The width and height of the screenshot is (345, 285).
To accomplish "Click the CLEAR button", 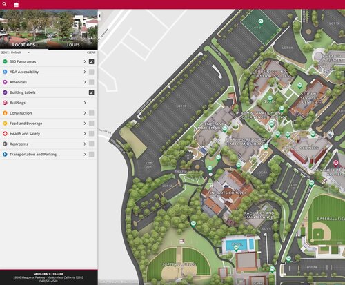I will tap(91, 52).
